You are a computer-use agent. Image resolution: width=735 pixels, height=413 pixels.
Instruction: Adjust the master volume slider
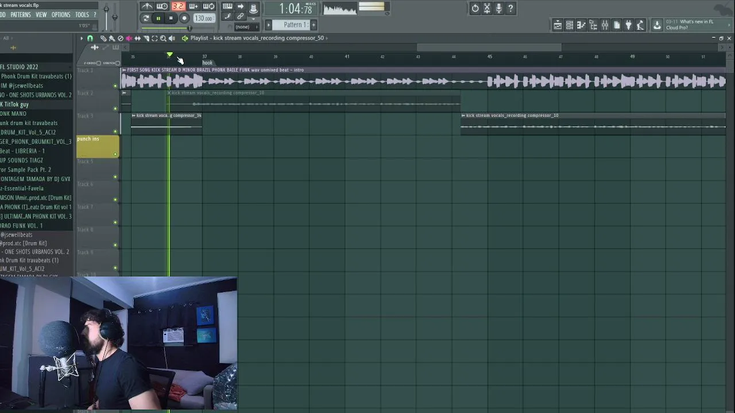tap(106, 8)
